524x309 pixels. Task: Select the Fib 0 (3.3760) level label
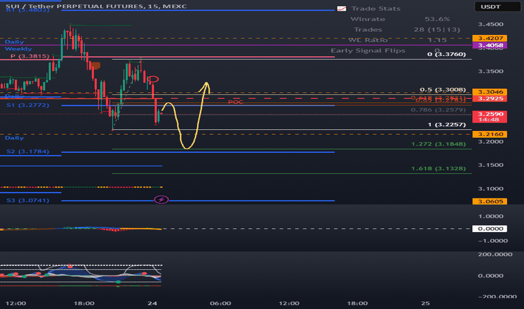pyautogui.click(x=446, y=54)
